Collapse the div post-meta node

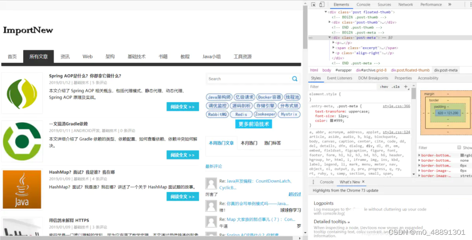(330, 38)
